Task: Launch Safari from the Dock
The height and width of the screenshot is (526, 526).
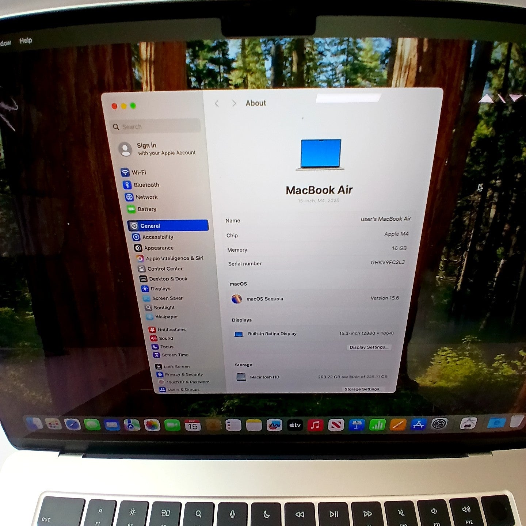Action: click(72, 424)
